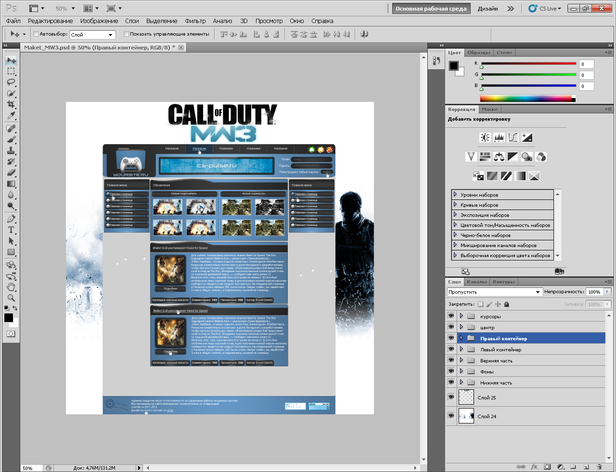Hide the центр layer group
Viewport: 616px width, 472px height.
451,327
